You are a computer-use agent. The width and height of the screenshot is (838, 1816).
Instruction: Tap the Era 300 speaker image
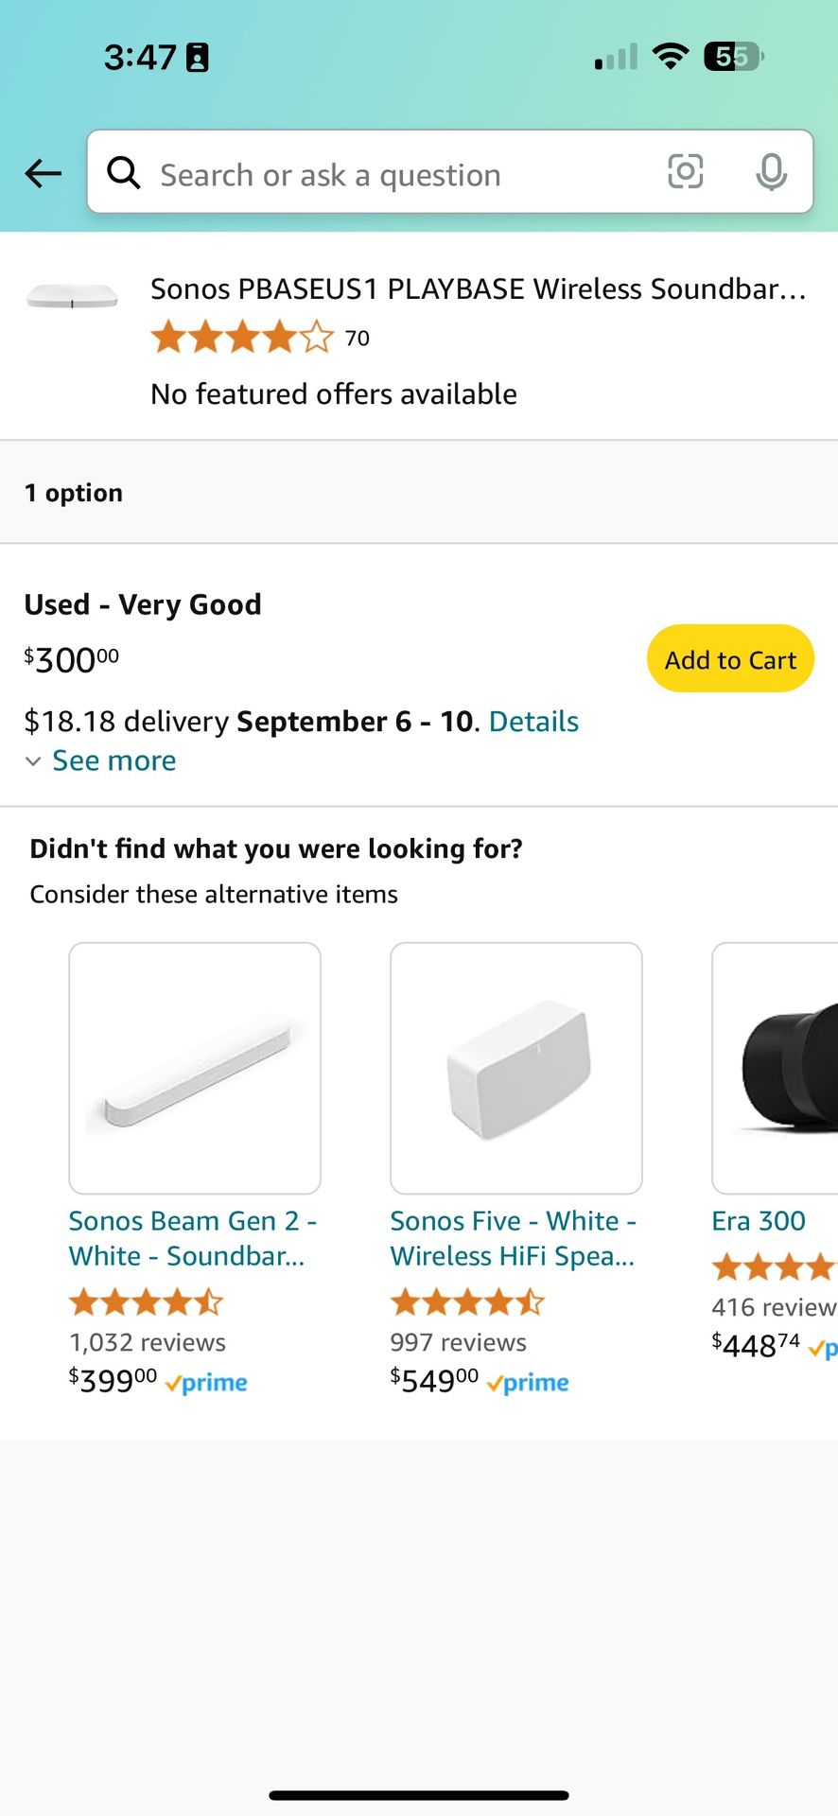(776, 1068)
